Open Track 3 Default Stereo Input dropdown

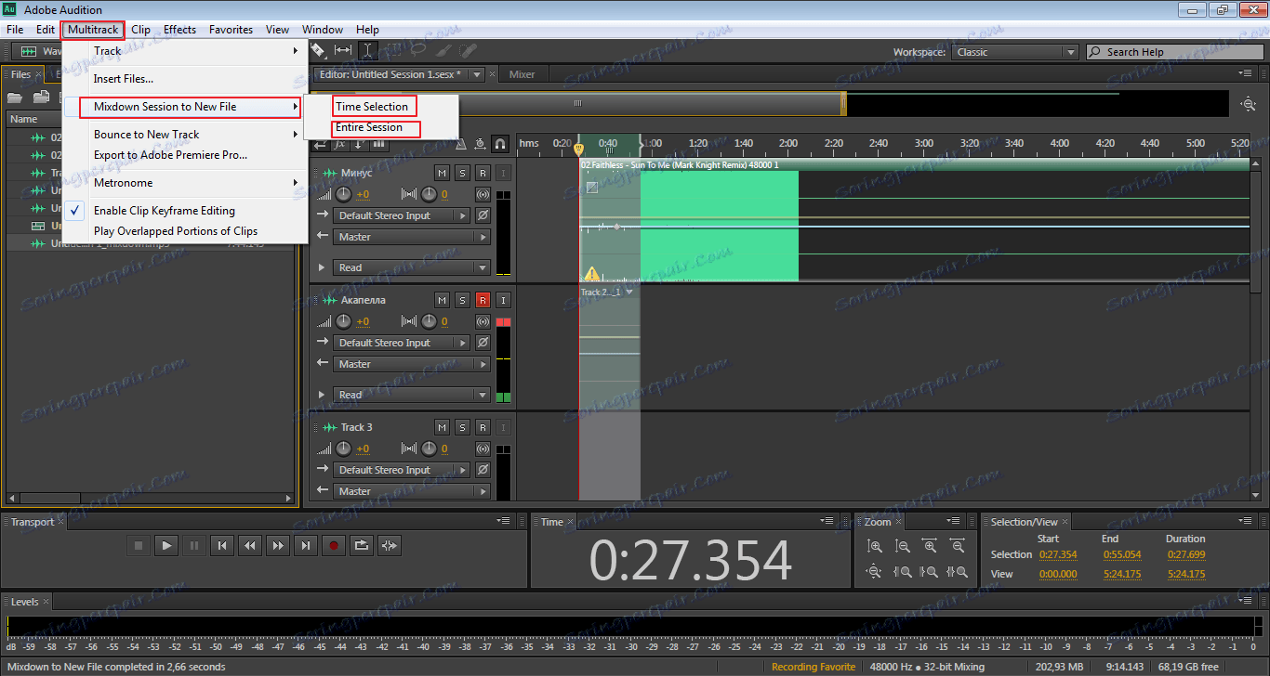pyautogui.click(x=403, y=470)
